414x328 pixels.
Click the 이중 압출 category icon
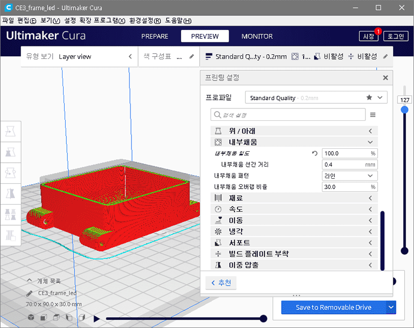coord(218,265)
